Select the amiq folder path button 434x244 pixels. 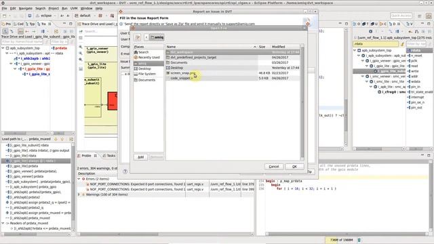pyautogui.click(x=157, y=37)
